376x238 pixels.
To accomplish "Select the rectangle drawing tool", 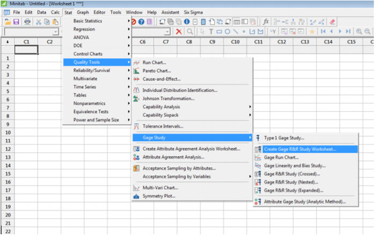I will [x=219, y=32].
